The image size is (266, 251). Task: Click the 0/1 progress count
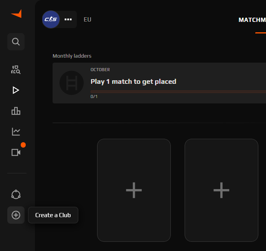[x=94, y=96]
